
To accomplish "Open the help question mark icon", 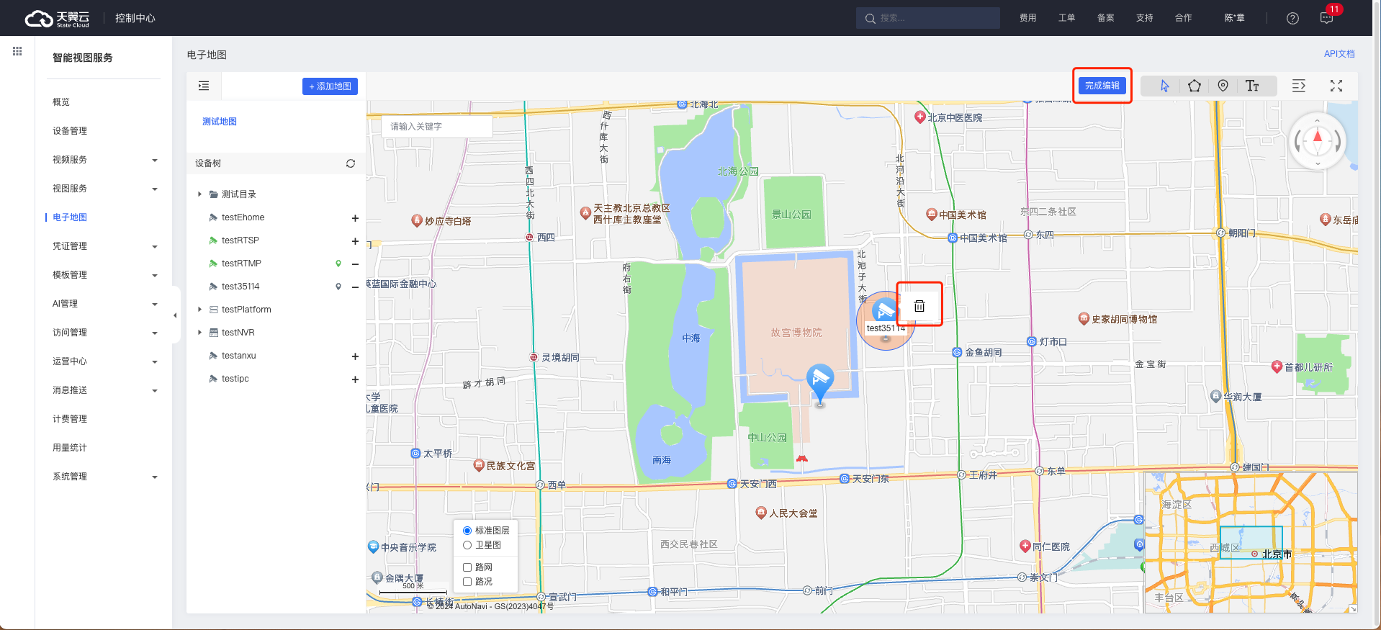I will tap(1292, 18).
